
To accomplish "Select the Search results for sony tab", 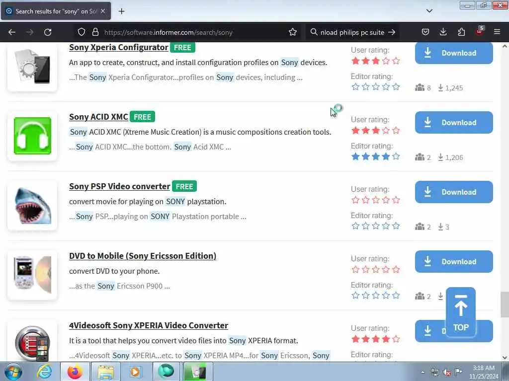I will tap(56, 11).
